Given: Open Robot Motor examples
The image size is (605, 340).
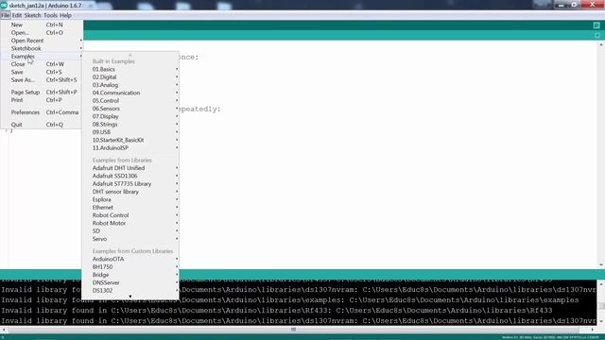Looking at the screenshot, I should (130, 223).
